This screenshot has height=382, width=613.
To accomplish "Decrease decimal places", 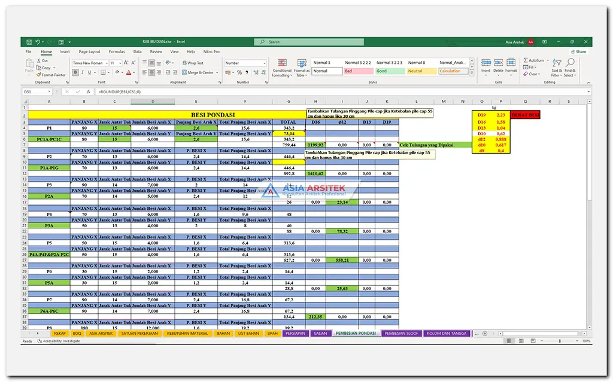I will 263,72.
